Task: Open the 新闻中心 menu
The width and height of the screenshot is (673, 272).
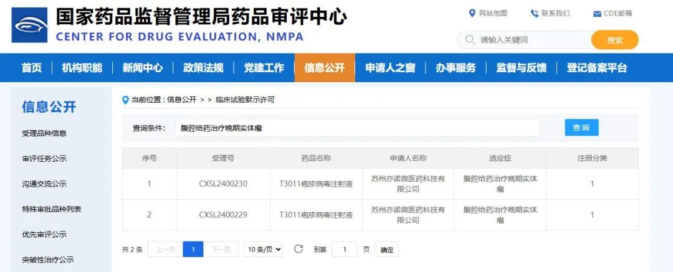Action: click(143, 68)
